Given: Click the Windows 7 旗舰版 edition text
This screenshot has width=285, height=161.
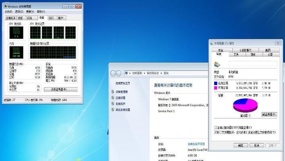Looking at the screenshot, I should coord(169,99).
